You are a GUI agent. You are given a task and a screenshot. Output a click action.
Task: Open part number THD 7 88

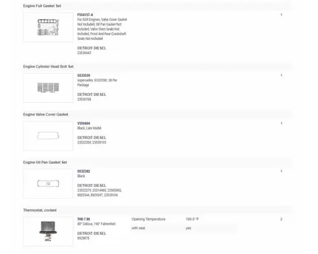[x=83, y=219]
